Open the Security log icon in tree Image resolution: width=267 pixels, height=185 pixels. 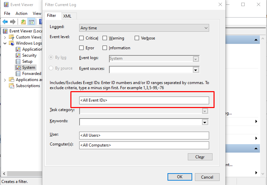(x=19, y=55)
